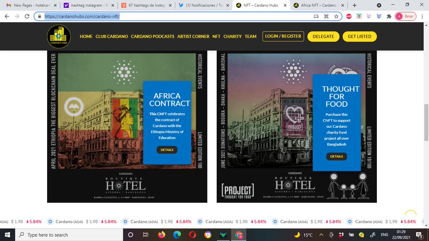Open the notification center icon
Screen dimensions: 429x241
coord(420,235)
